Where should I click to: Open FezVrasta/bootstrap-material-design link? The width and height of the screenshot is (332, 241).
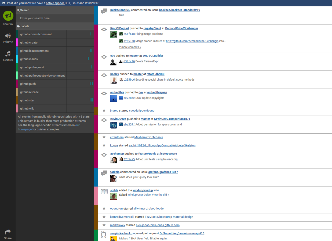click(x=169, y=217)
